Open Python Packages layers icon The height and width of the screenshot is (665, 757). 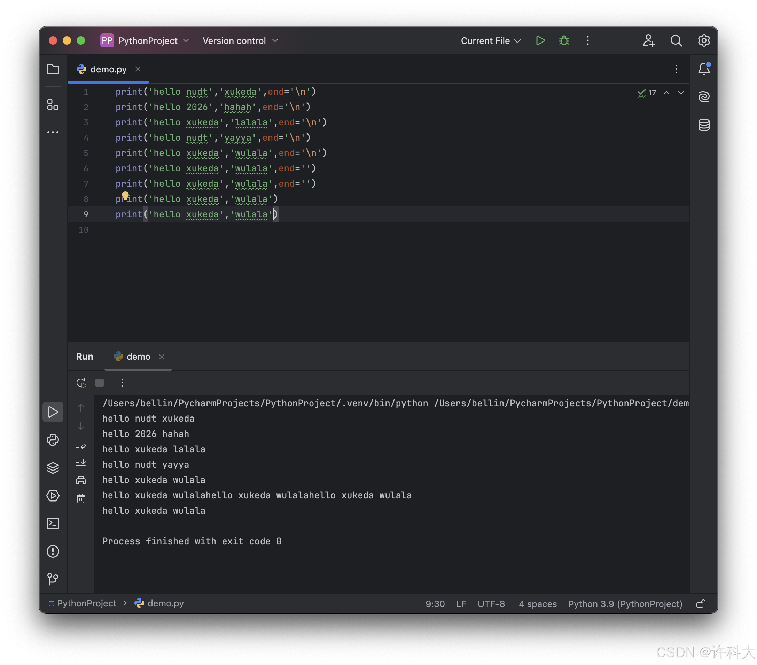pyautogui.click(x=53, y=467)
